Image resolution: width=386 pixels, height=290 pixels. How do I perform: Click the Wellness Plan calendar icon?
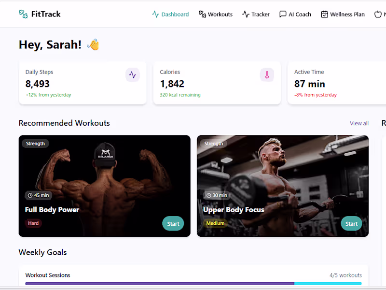pos(324,14)
